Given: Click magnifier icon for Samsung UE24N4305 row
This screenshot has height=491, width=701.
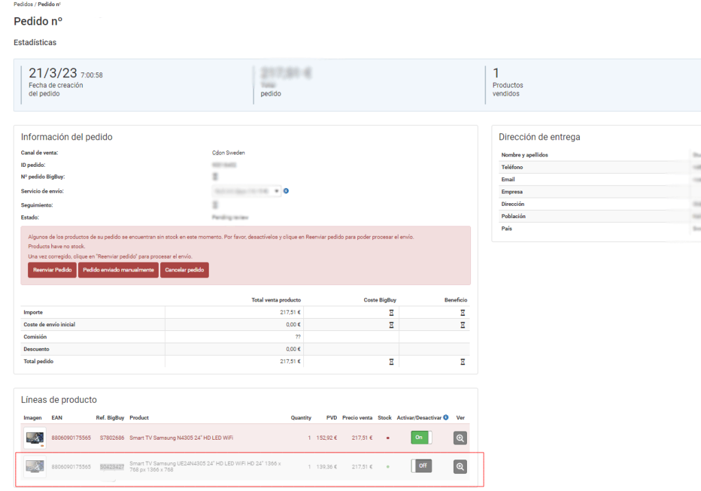Looking at the screenshot, I should pyautogui.click(x=460, y=466).
